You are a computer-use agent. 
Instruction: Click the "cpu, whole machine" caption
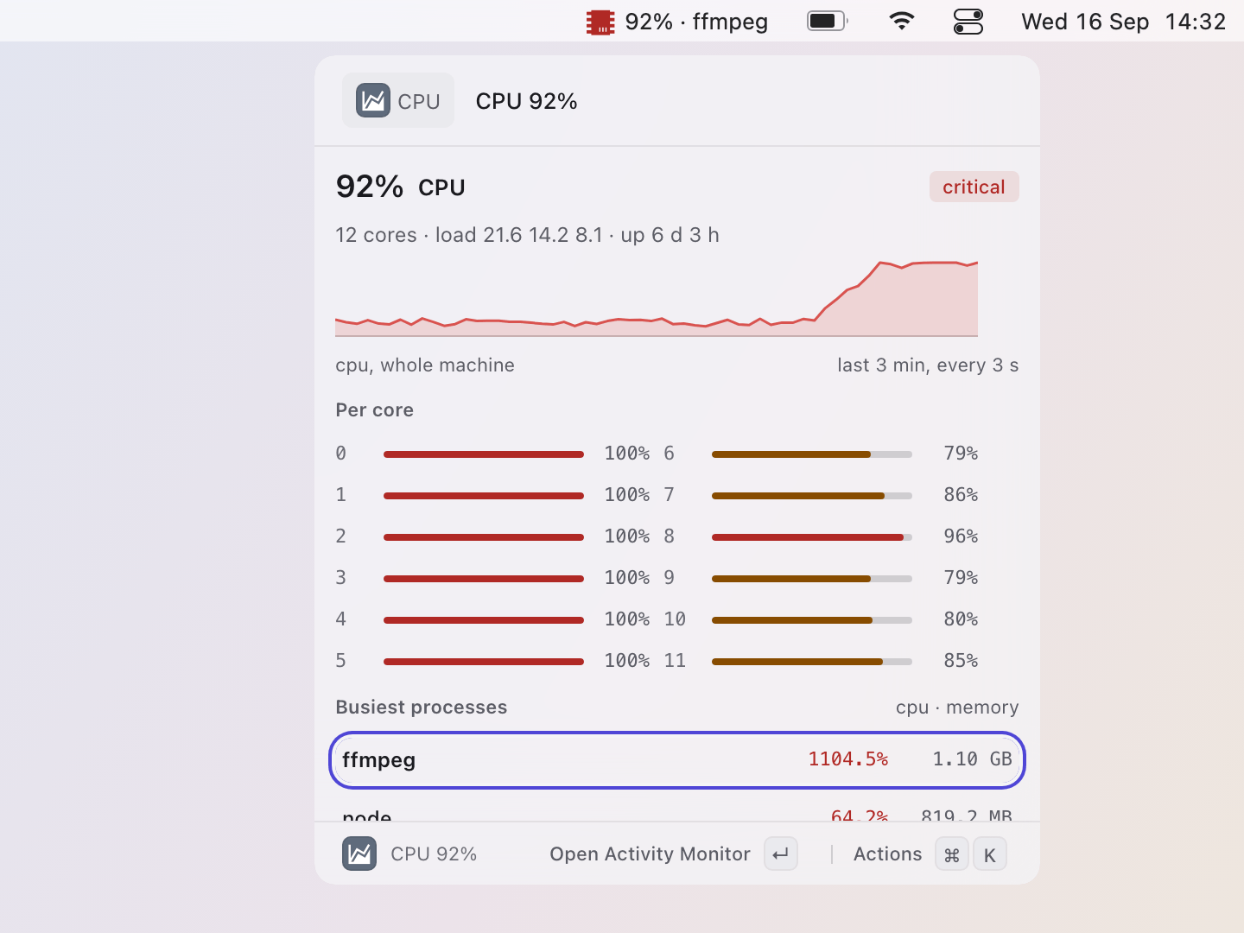point(425,365)
